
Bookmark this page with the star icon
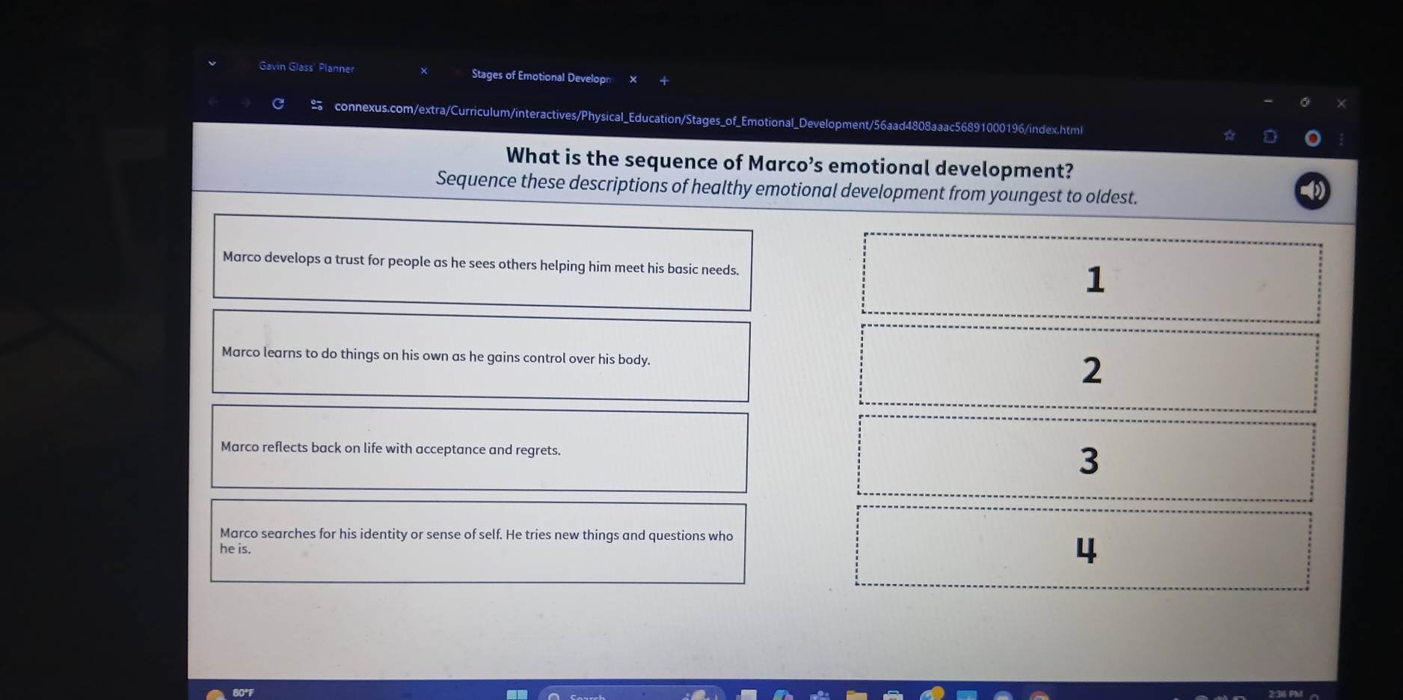(x=1229, y=135)
